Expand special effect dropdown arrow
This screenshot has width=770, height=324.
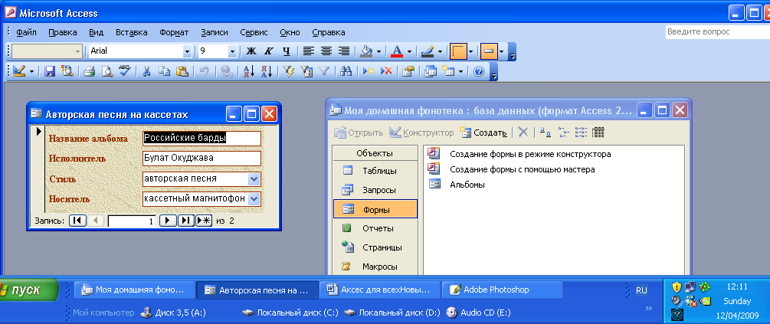501,51
